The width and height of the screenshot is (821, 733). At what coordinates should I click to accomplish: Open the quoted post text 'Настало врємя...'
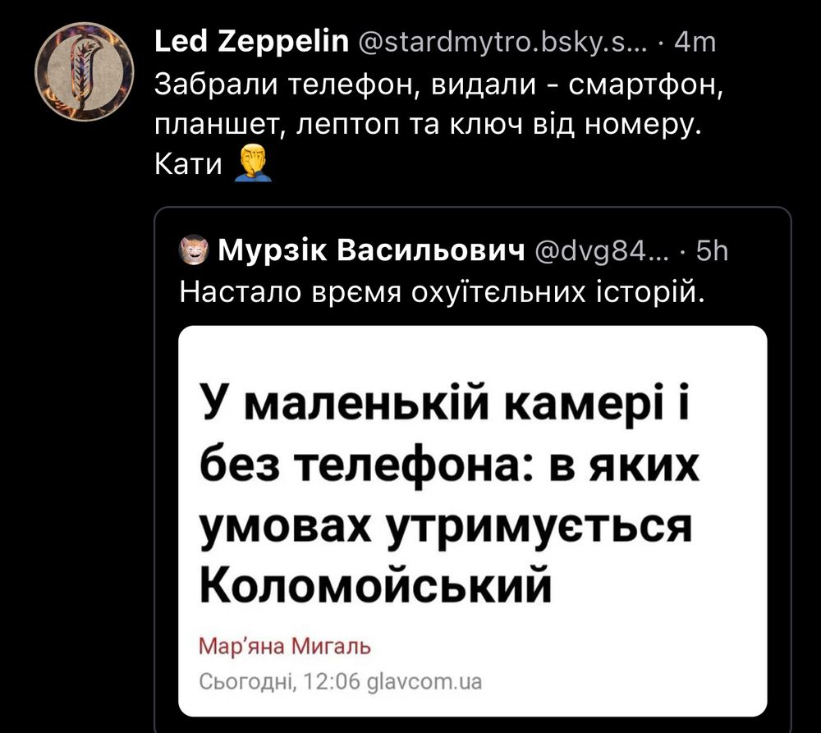pyautogui.click(x=442, y=293)
